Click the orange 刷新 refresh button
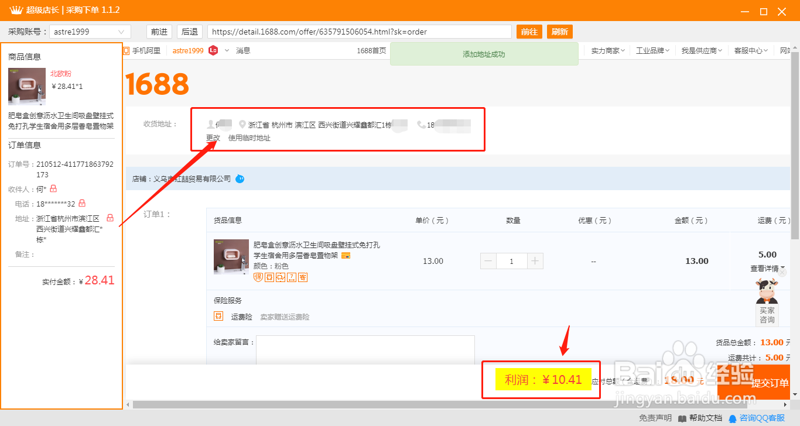Viewport: 800px width, 426px height. (560, 32)
